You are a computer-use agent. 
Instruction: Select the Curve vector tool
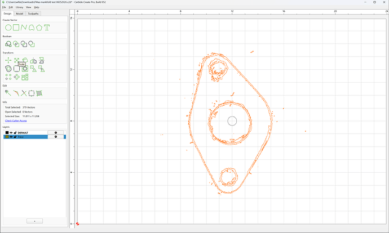click(32, 28)
